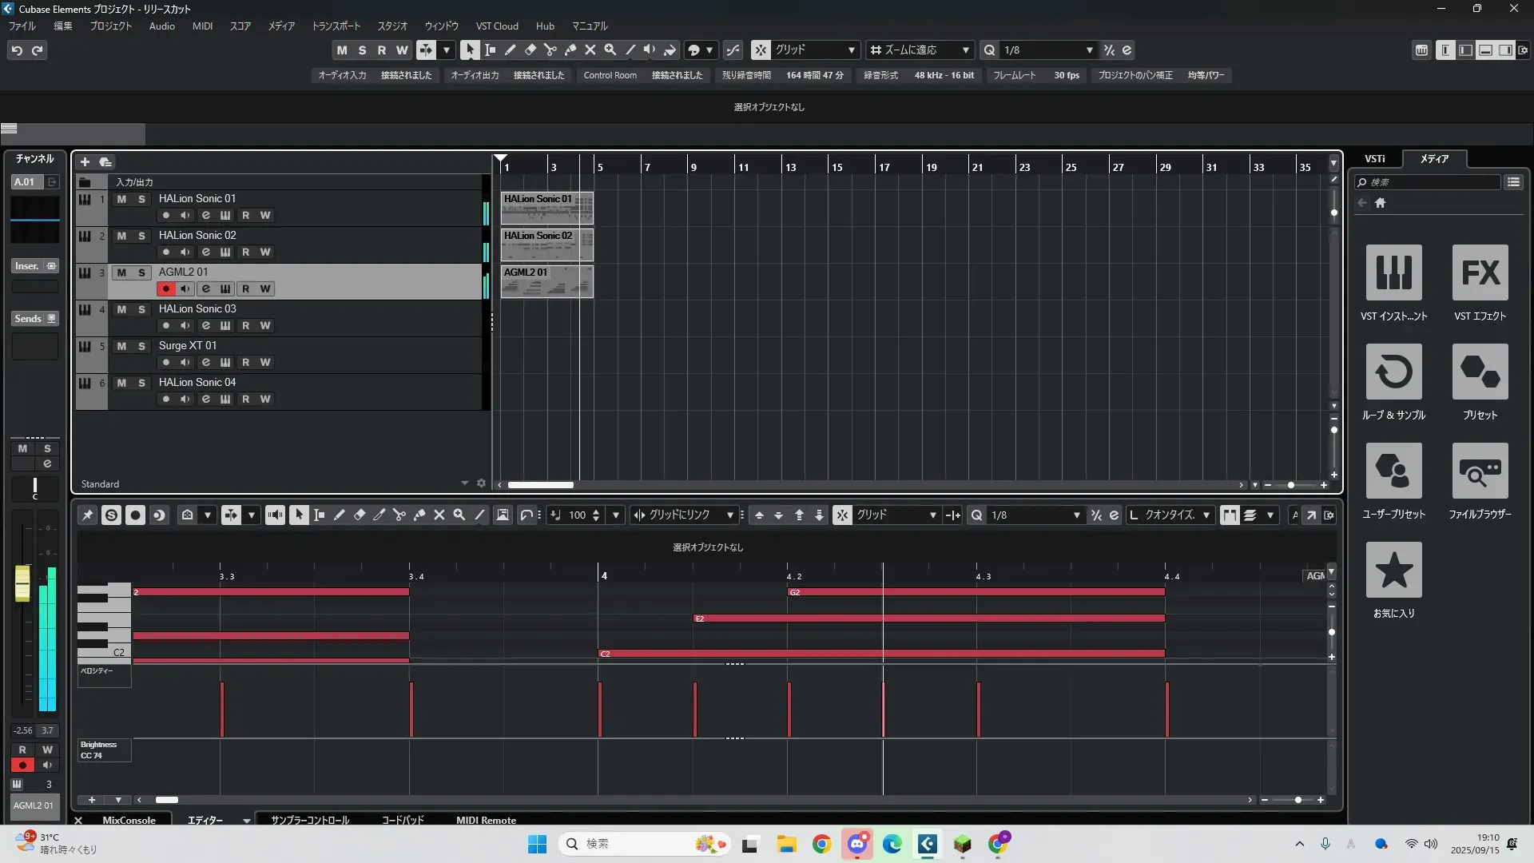Image resolution: width=1534 pixels, height=863 pixels.
Task: Select the Scissors split tool in main toolbar
Action: pyautogui.click(x=550, y=50)
